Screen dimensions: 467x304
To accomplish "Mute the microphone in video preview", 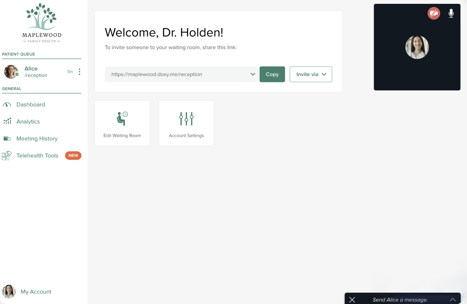I will (451, 13).
